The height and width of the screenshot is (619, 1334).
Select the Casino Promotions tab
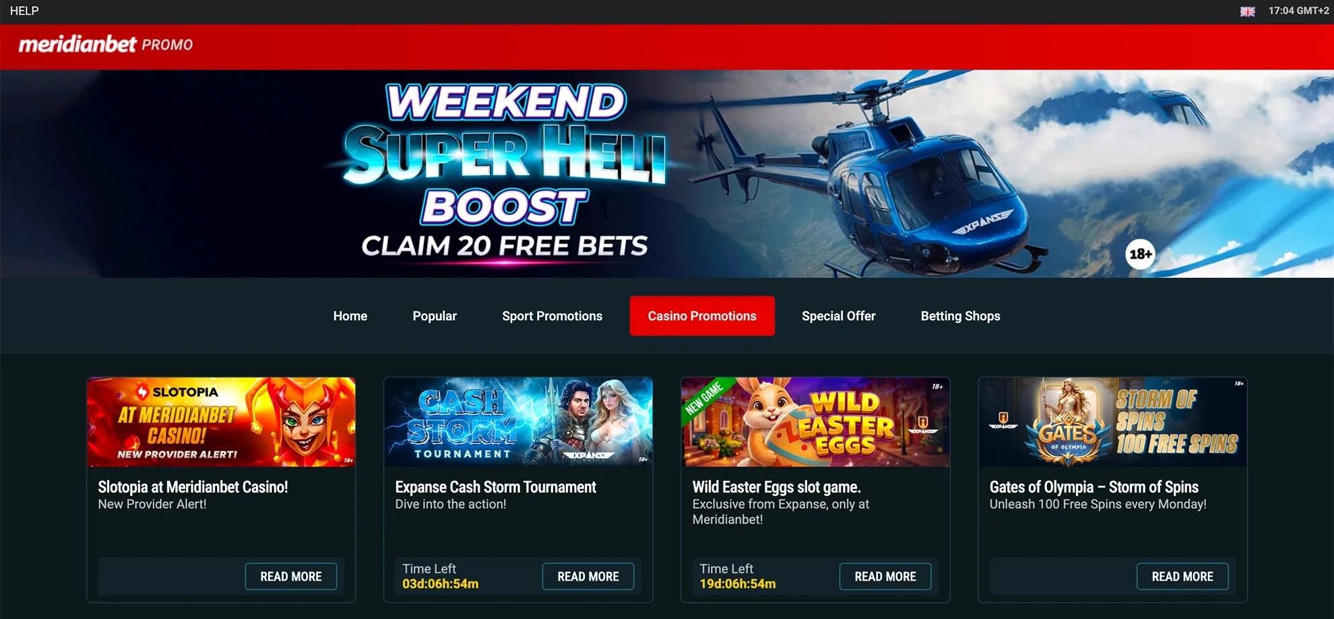coord(702,316)
